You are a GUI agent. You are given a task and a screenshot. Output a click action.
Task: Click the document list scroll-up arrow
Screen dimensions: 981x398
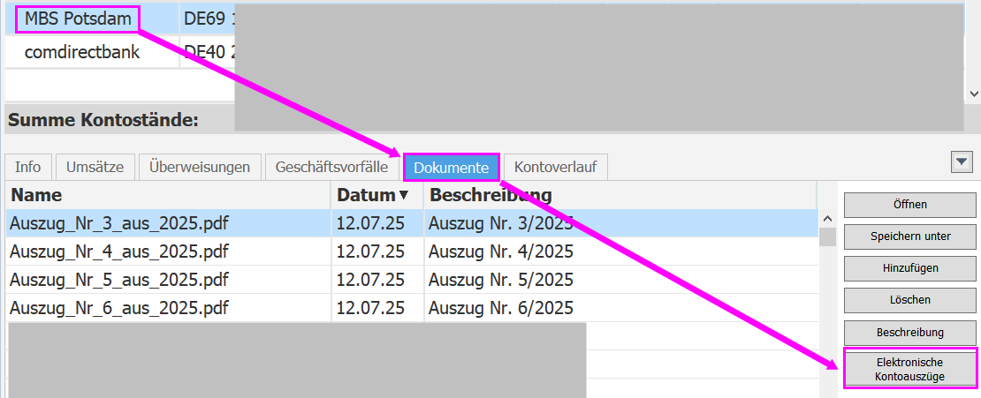pyautogui.click(x=827, y=219)
